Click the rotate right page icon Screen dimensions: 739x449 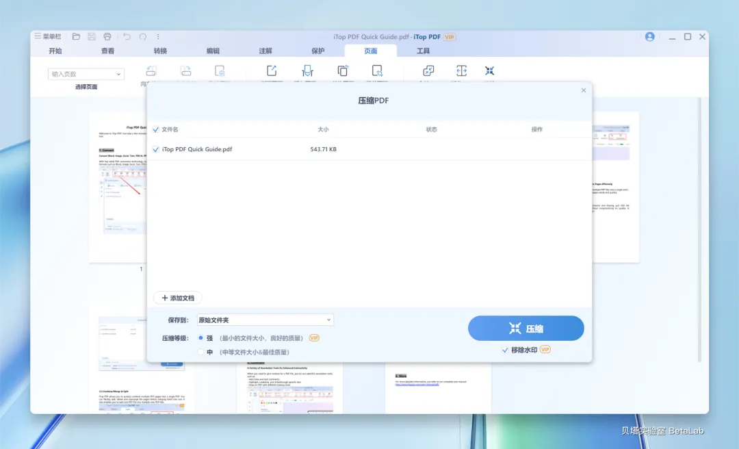pyautogui.click(x=185, y=70)
